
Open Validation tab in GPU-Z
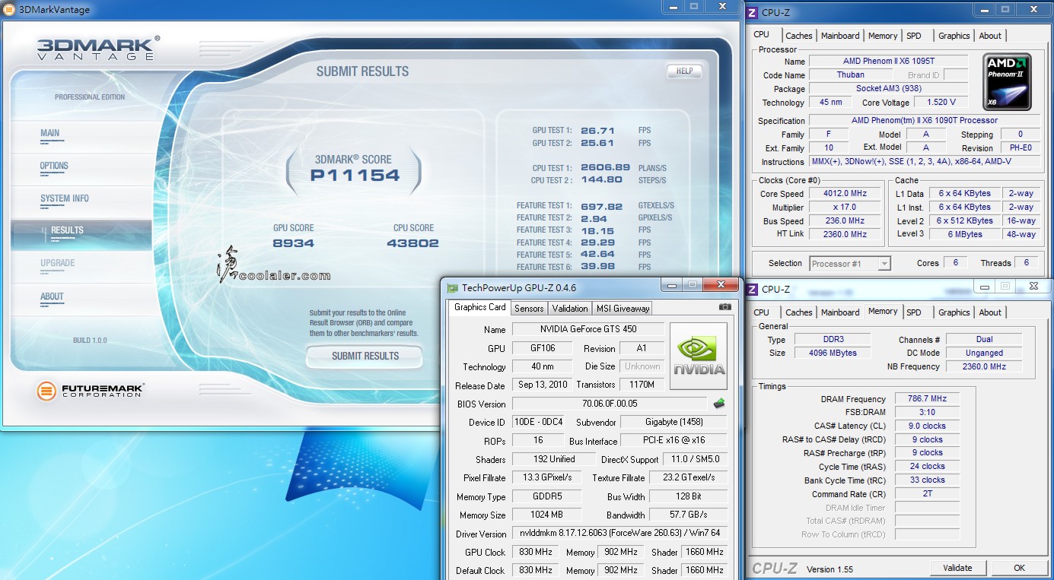coord(570,308)
